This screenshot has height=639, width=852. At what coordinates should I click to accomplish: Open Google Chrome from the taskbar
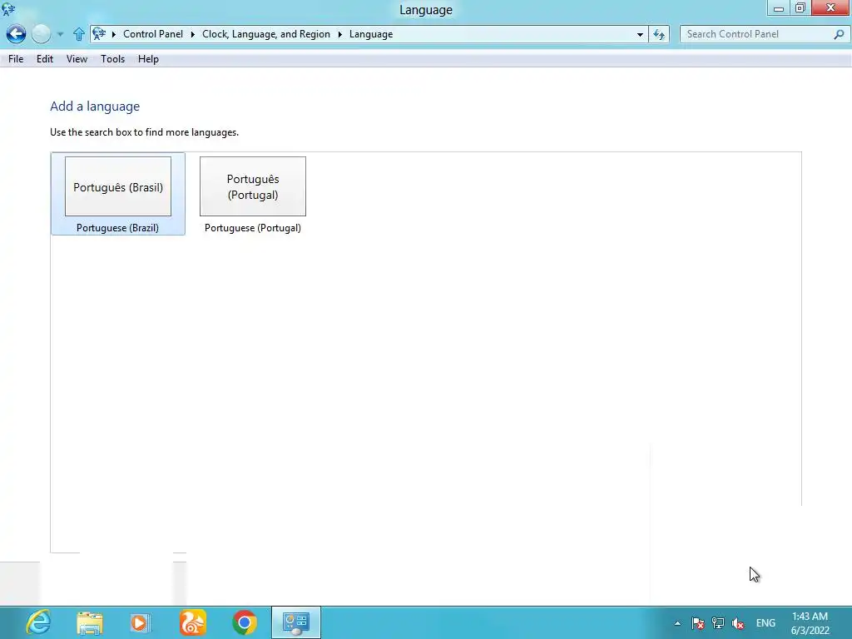click(245, 622)
